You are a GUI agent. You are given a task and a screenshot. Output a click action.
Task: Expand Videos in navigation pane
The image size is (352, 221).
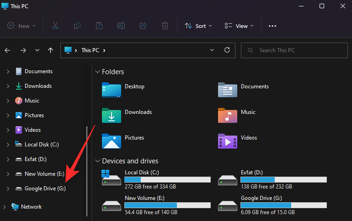point(8,130)
